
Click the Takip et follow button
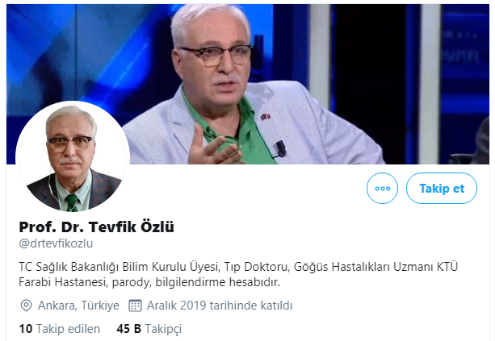coord(442,188)
